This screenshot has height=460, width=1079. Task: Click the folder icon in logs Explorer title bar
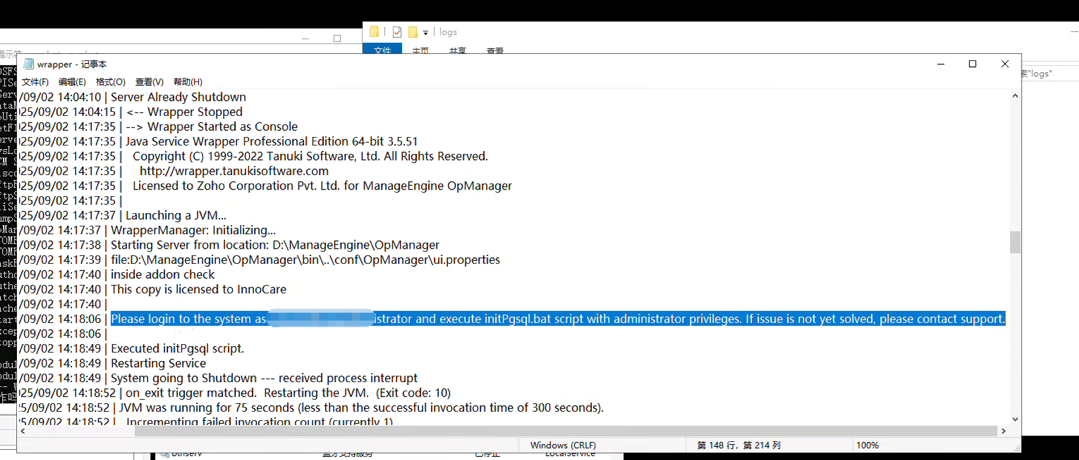(374, 32)
